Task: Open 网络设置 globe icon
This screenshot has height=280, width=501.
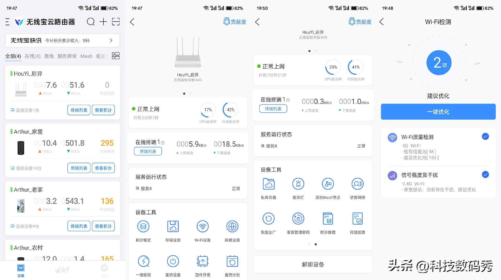Action: [x=232, y=226]
